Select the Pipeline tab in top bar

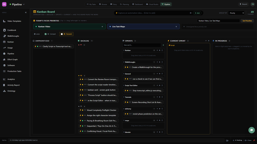pyautogui.click(x=166, y=4)
